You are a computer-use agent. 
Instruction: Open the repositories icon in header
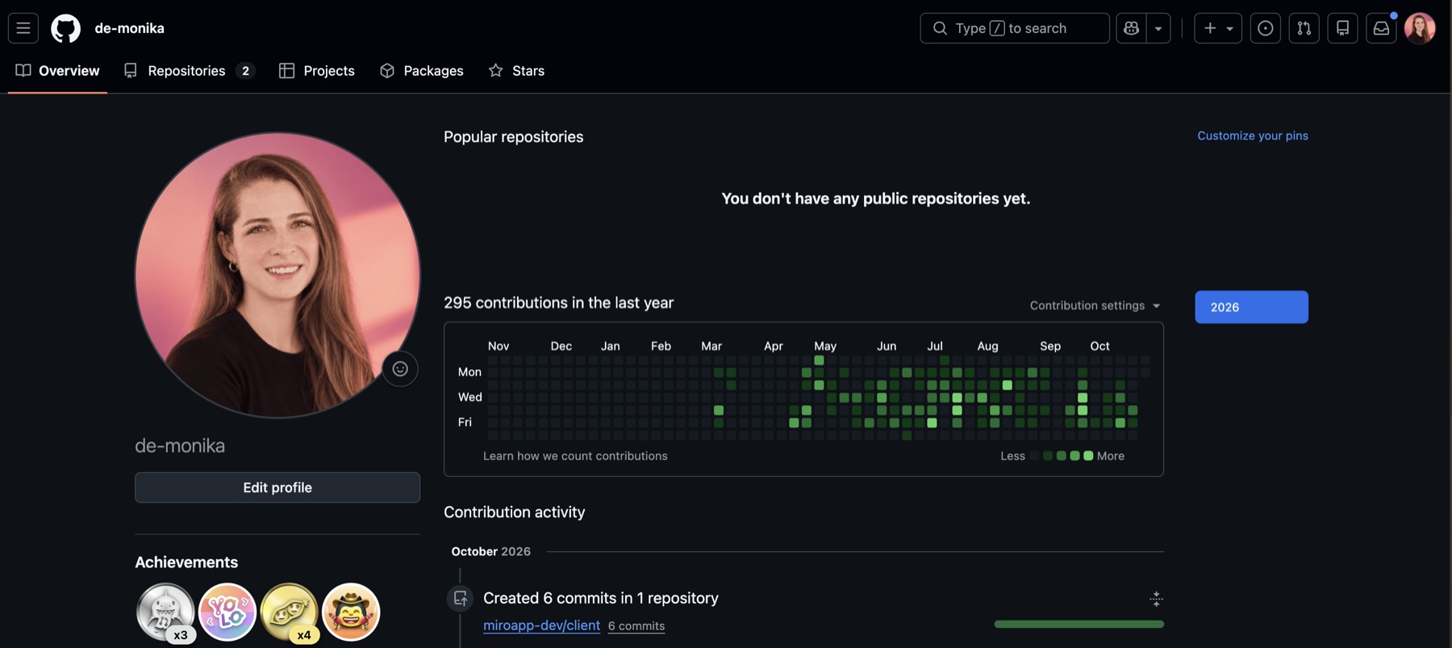pos(1342,28)
